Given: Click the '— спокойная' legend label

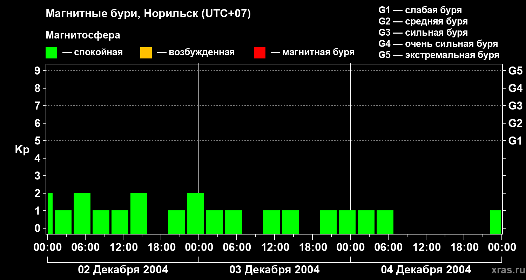Looking at the screenshot, I should [x=93, y=53].
